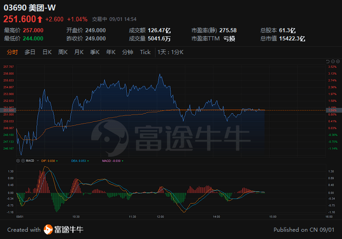Click the 市盈率(静) value 275.58
The image size is (342, 239).
[x=228, y=30]
